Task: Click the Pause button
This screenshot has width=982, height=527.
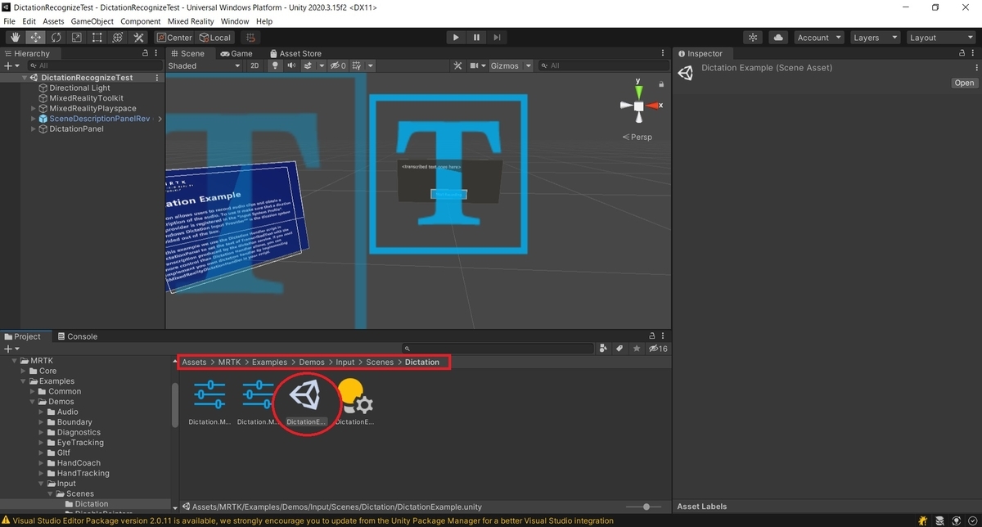Action: [x=476, y=38]
